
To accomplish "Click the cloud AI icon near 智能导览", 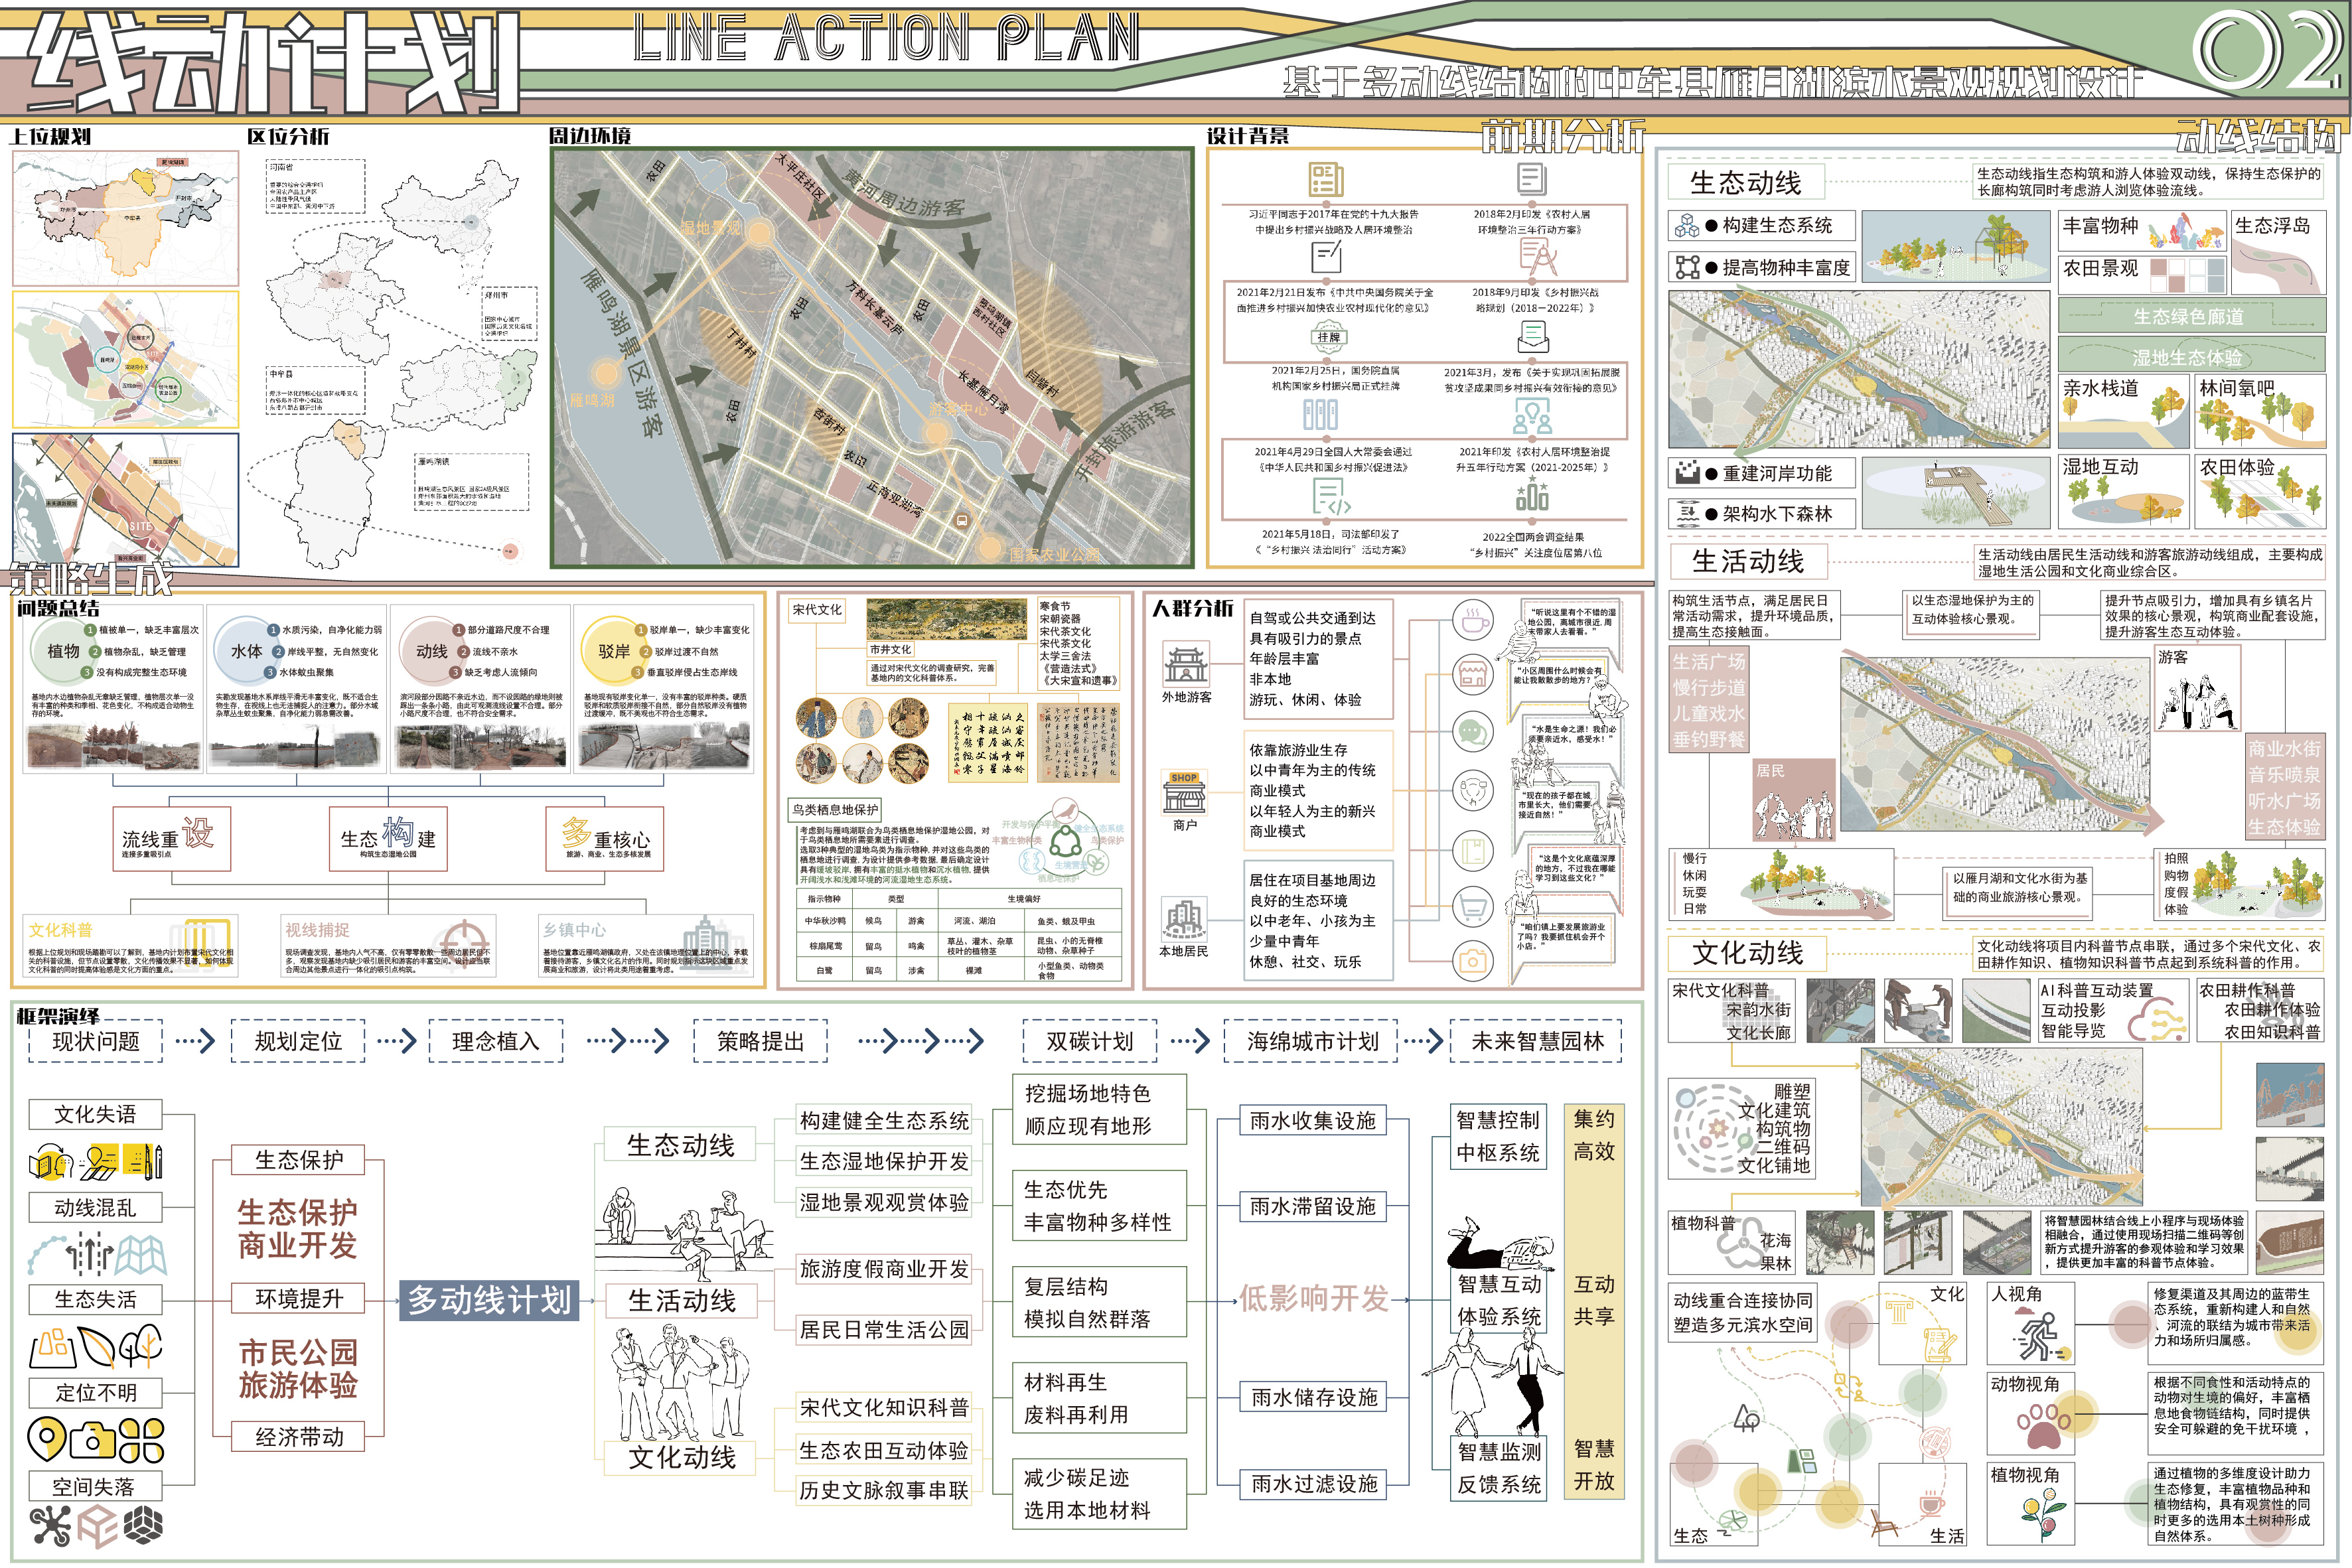I will (x=2158, y=1021).
